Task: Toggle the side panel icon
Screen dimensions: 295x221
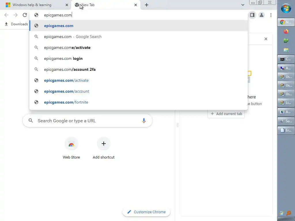Action: [252, 15]
